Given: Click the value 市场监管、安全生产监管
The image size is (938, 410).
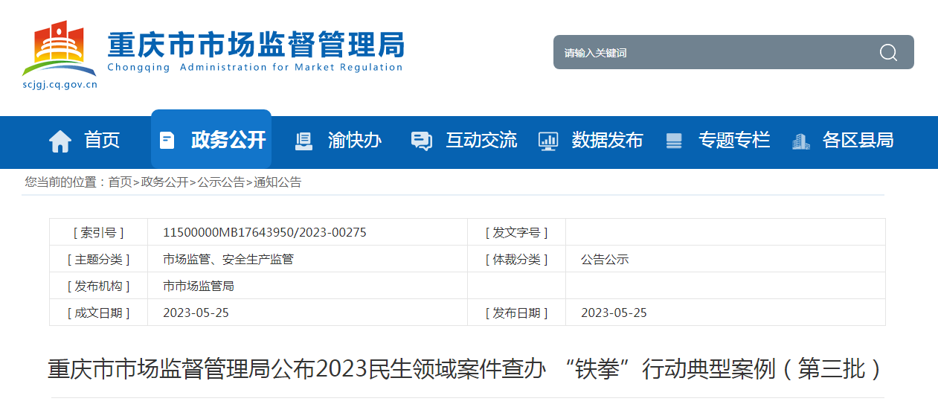Looking at the screenshot, I should pyautogui.click(x=228, y=259).
